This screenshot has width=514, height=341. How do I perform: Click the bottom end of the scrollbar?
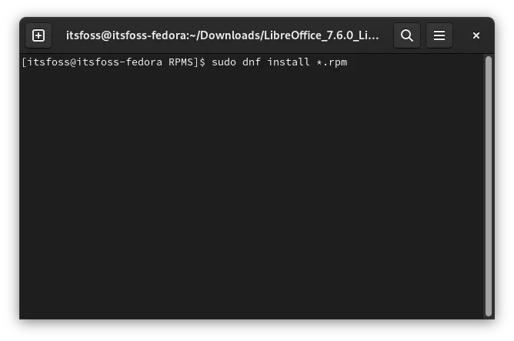tap(488, 311)
